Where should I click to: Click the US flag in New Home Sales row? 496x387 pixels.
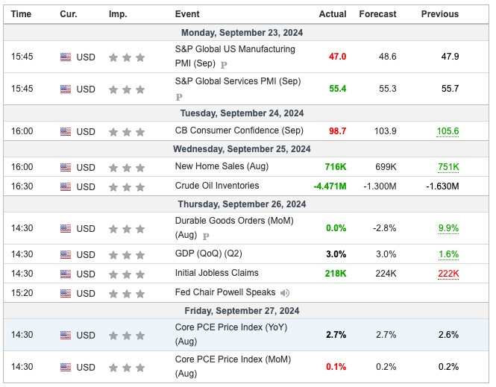point(66,167)
